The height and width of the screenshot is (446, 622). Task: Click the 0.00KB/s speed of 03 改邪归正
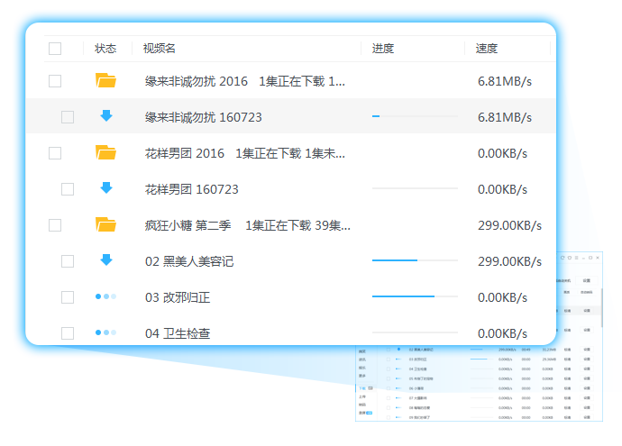pos(502,297)
